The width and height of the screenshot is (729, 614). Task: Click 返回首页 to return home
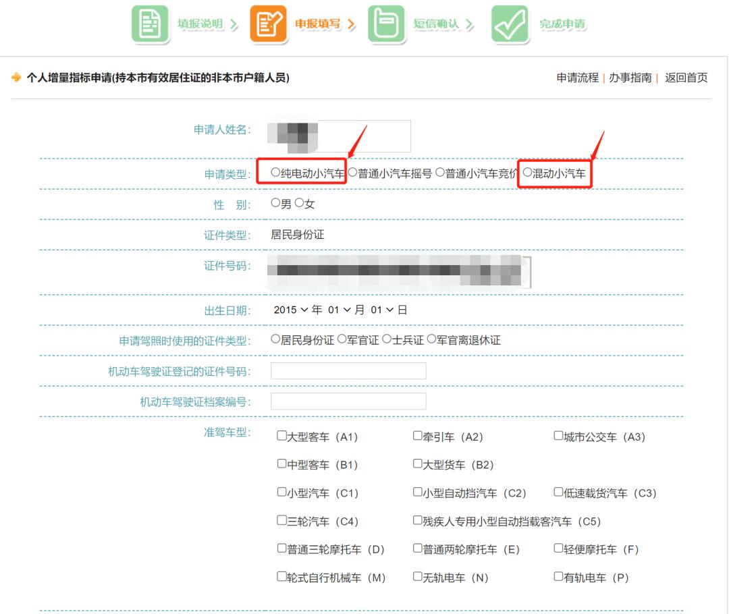tap(685, 78)
